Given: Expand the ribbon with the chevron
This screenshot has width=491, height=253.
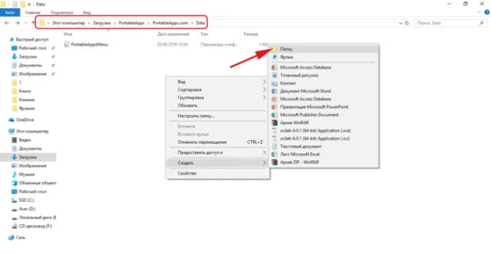Looking at the screenshot, I should pos(479,13).
